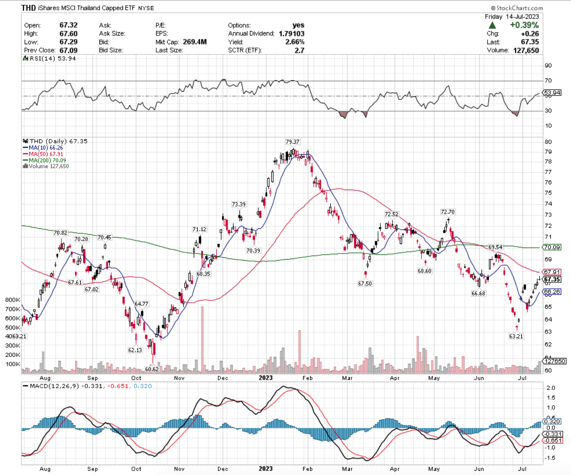Select the blue MA(10) legend line

tap(25, 148)
